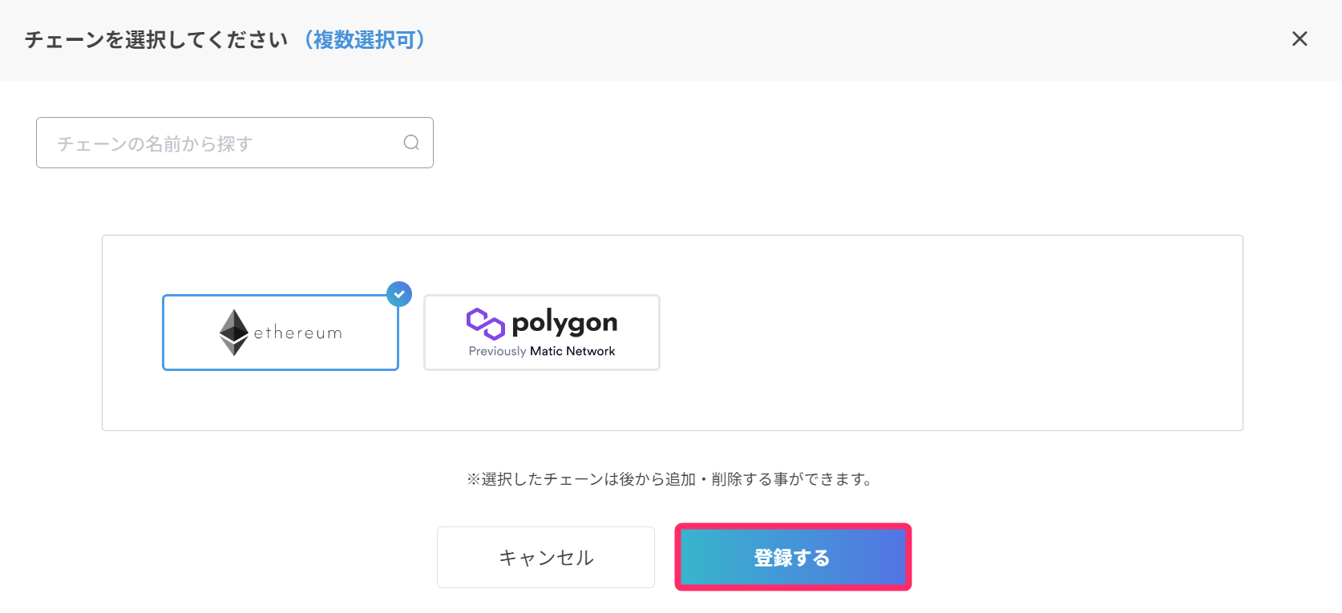
Task: Click the チェーンの名前から探す placeholder text
Action: click(155, 143)
